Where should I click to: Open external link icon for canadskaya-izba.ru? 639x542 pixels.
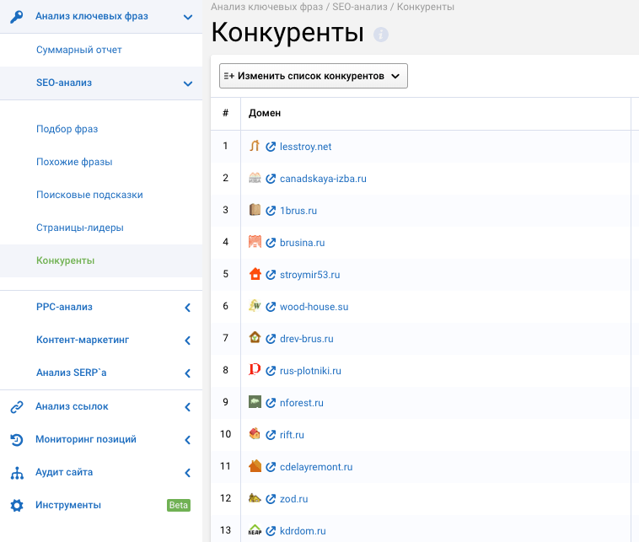click(x=271, y=179)
